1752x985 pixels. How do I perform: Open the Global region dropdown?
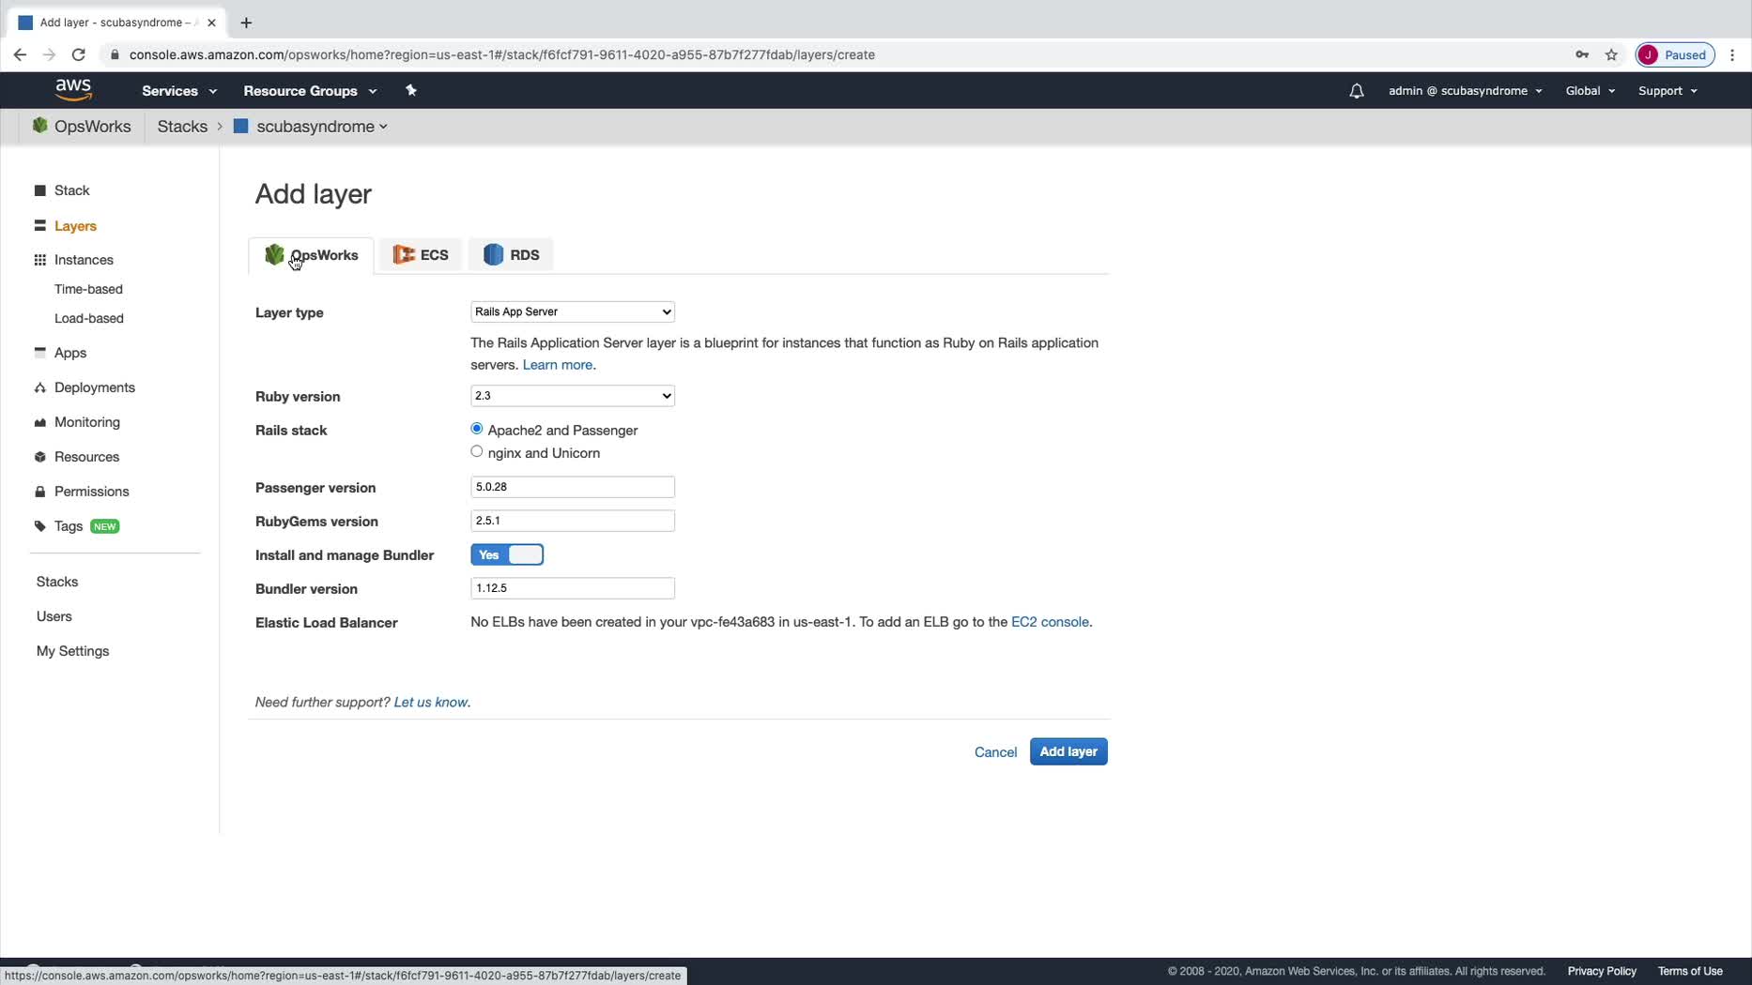coord(1591,91)
